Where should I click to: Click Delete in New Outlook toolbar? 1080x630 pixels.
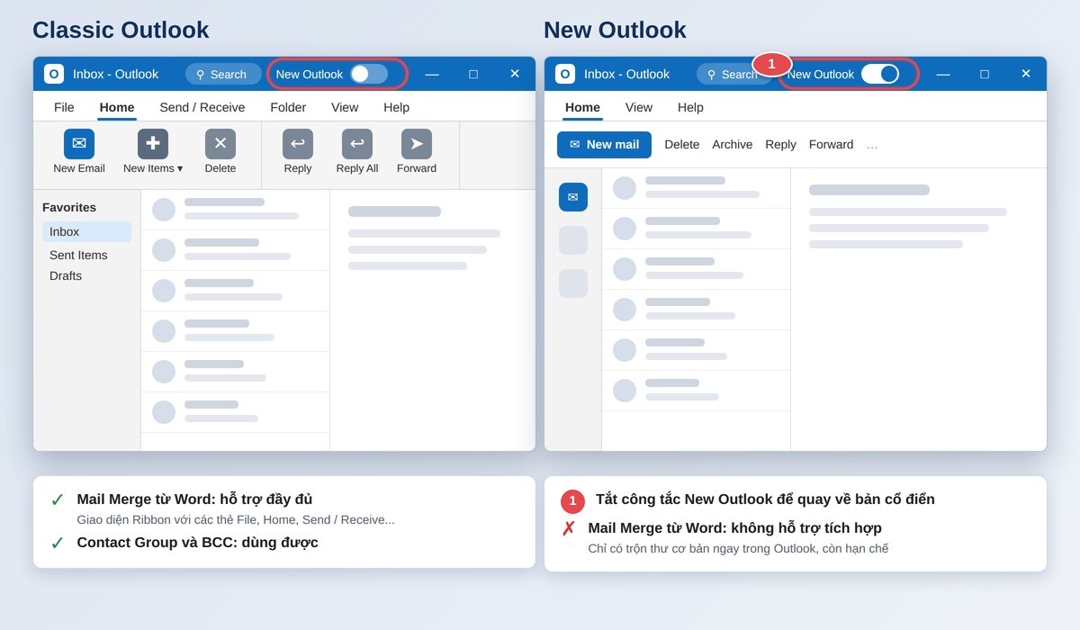coord(682,145)
